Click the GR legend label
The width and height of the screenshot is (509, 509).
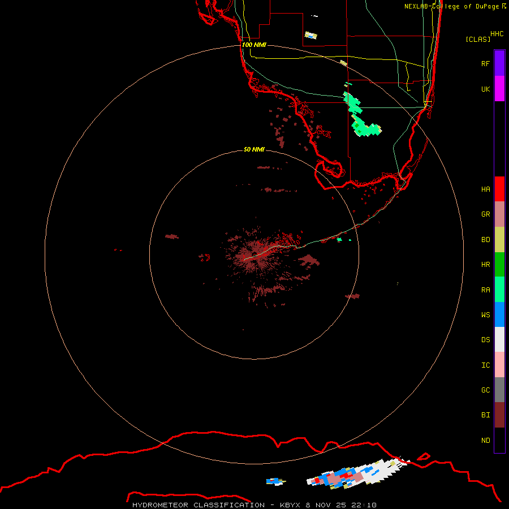coord(485,214)
